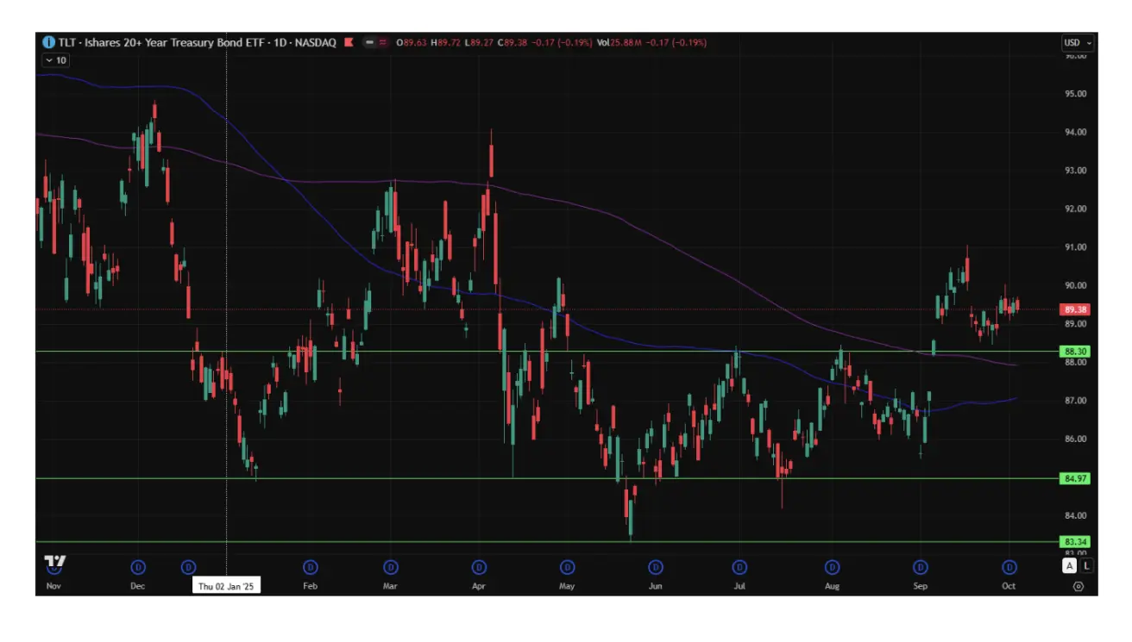
Task: Open the dividend marker above Aug
Action: [832, 567]
